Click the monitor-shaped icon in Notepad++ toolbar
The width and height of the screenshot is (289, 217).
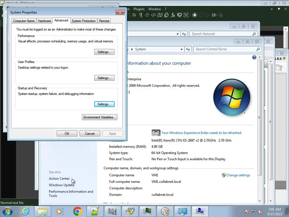tap(179, 15)
